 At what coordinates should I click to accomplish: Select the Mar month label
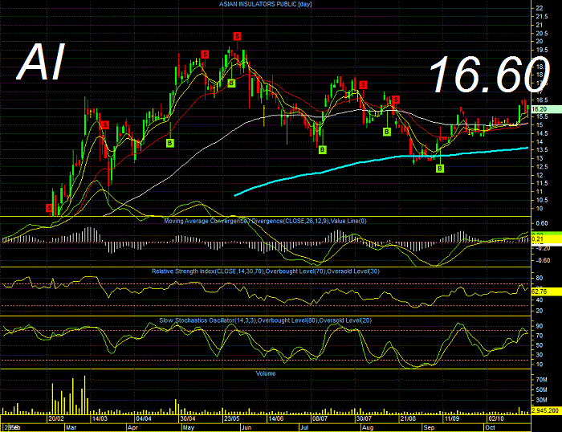(x=71, y=428)
